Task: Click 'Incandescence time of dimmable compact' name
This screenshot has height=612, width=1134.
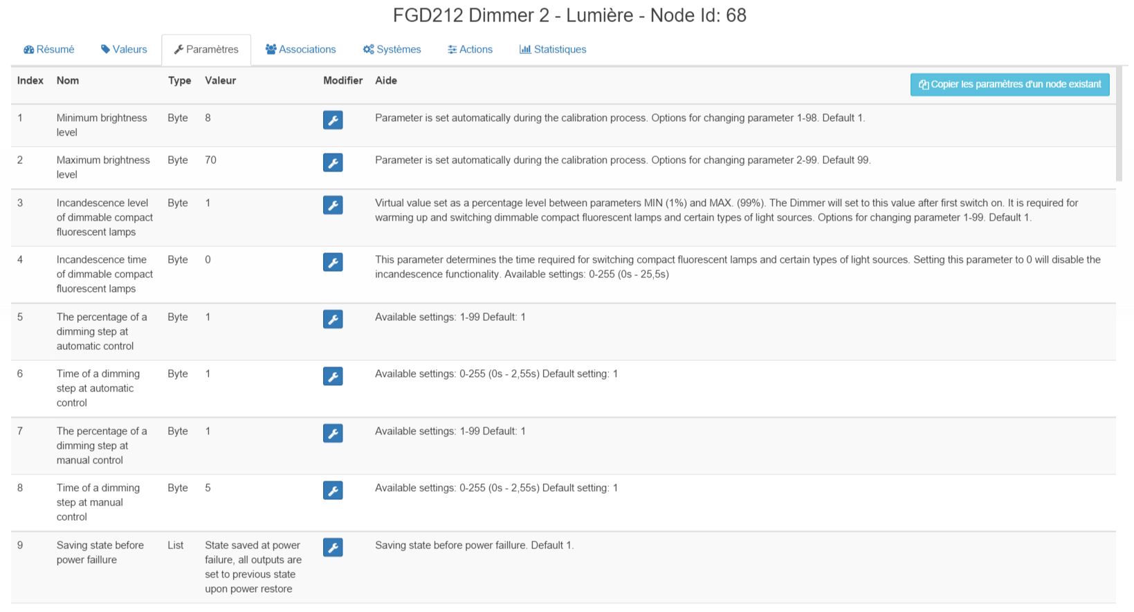Action: 104,274
